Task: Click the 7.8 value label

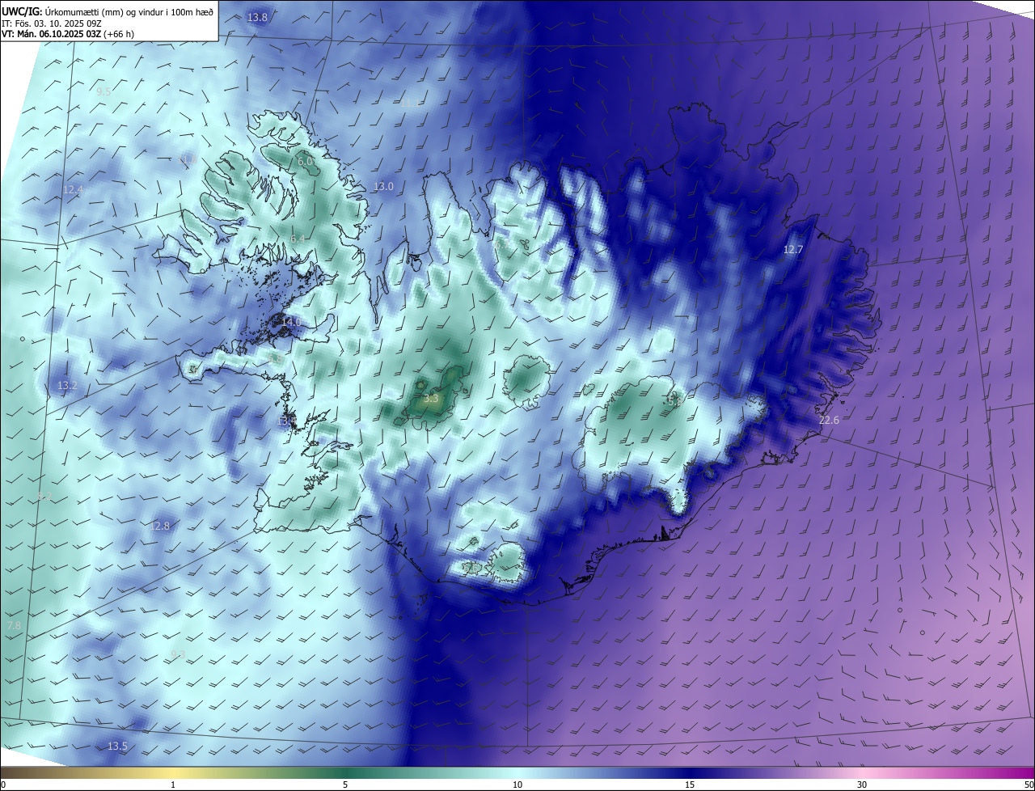Action: pyautogui.click(x=14, y=626)
